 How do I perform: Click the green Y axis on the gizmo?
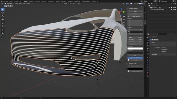(x=124, y=12)
